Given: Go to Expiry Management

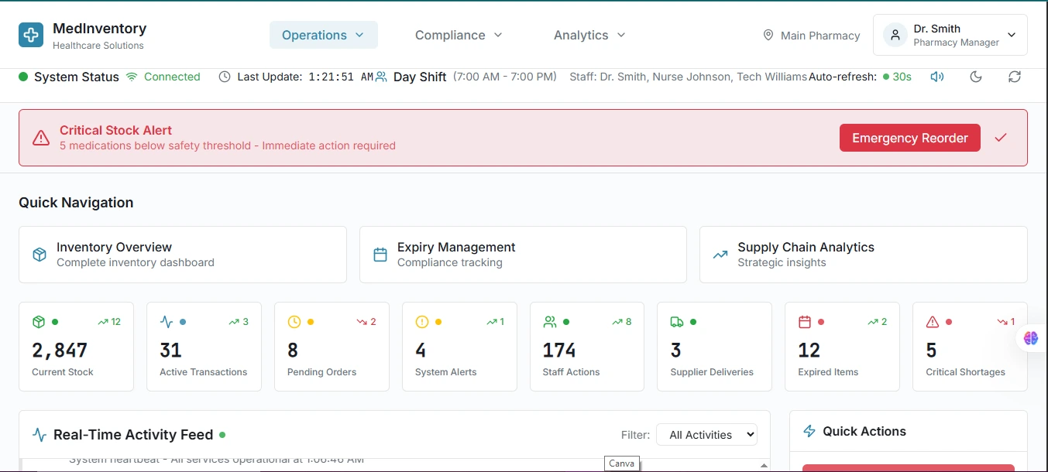Looking at the screenshot, I should 523,255.
